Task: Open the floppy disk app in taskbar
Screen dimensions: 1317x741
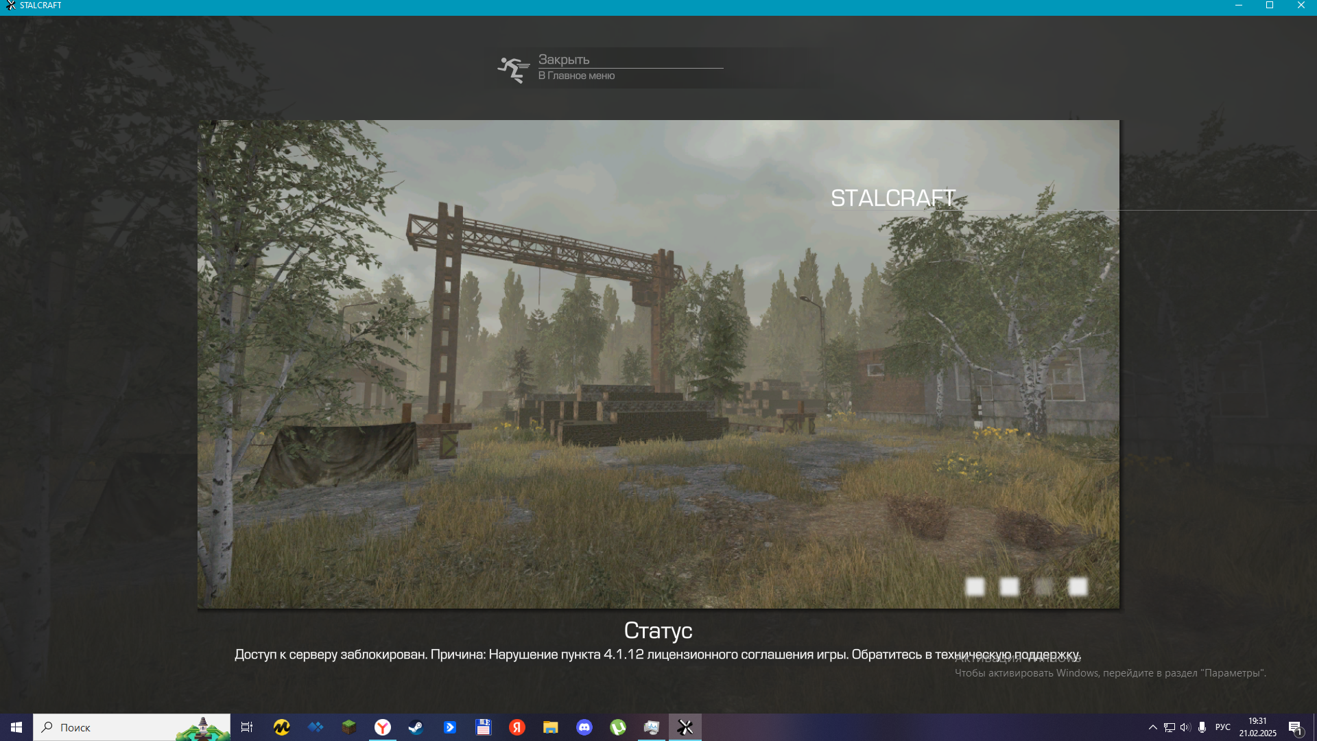Action: (x=484, y=727)
